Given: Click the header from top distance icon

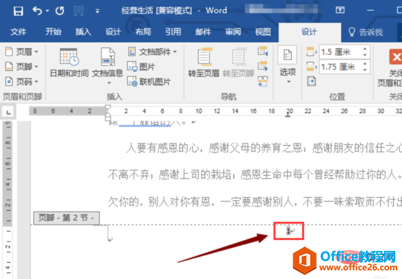Looking at the screenshot, I should coord(312,52).
